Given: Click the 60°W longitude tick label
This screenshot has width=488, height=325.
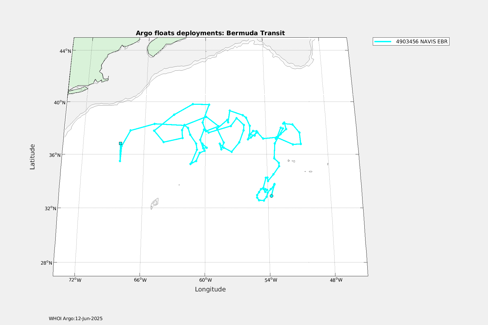Looking at the screenshot, I should point(206,280).
